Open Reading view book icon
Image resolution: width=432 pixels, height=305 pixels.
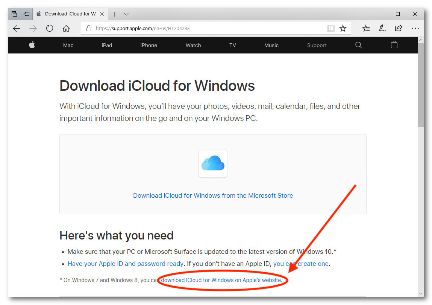tap(330, 28)
